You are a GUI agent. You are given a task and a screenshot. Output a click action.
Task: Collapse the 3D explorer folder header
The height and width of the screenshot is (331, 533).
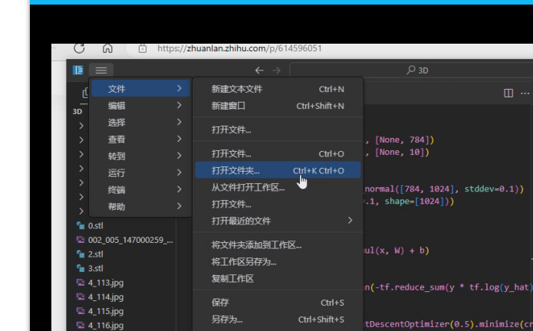click(77, 112)
